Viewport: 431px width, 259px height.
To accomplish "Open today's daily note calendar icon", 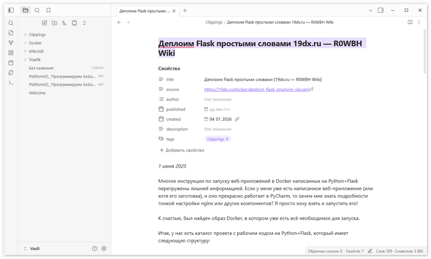I will coord(11,63).
